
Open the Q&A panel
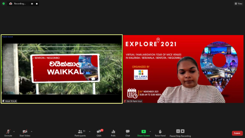tap(99, 133)
